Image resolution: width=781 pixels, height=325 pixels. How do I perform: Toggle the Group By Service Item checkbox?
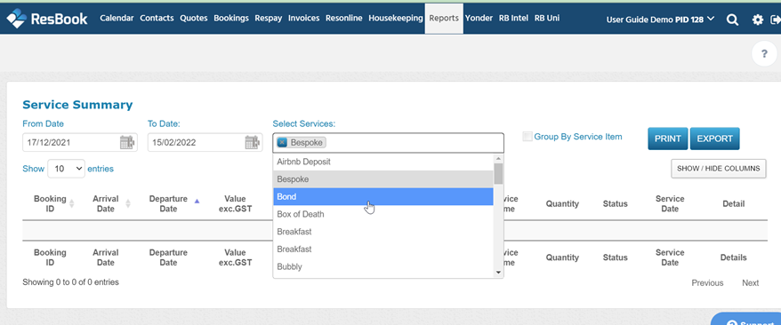pyautogui.click(x=527, y=136)
